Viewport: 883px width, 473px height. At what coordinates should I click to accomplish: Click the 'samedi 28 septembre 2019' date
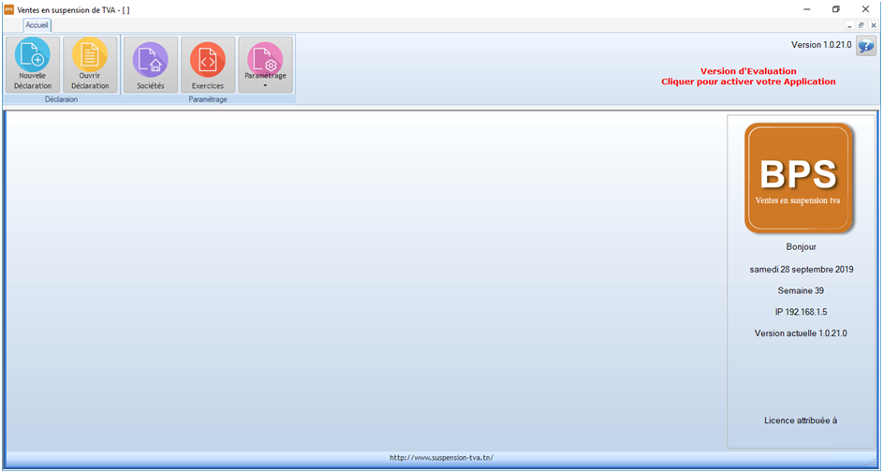(802, 270)
